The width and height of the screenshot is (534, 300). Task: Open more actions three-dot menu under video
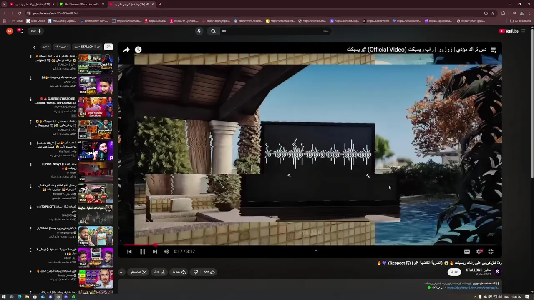[122, 272]
